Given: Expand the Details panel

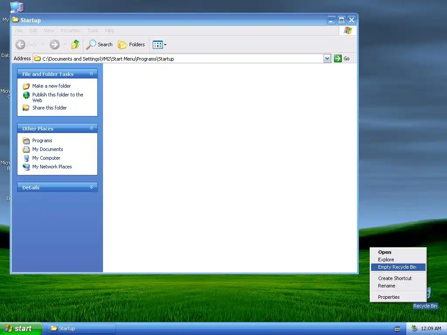Looking at the screenshot, I should click(92, 187).
